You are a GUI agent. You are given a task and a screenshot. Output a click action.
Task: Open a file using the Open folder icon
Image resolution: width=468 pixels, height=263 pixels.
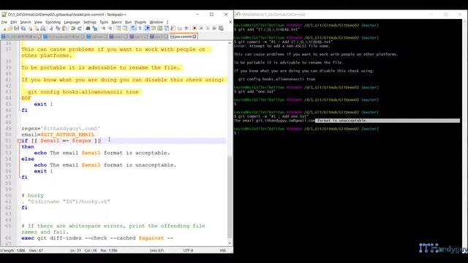(x=10, y=28)
